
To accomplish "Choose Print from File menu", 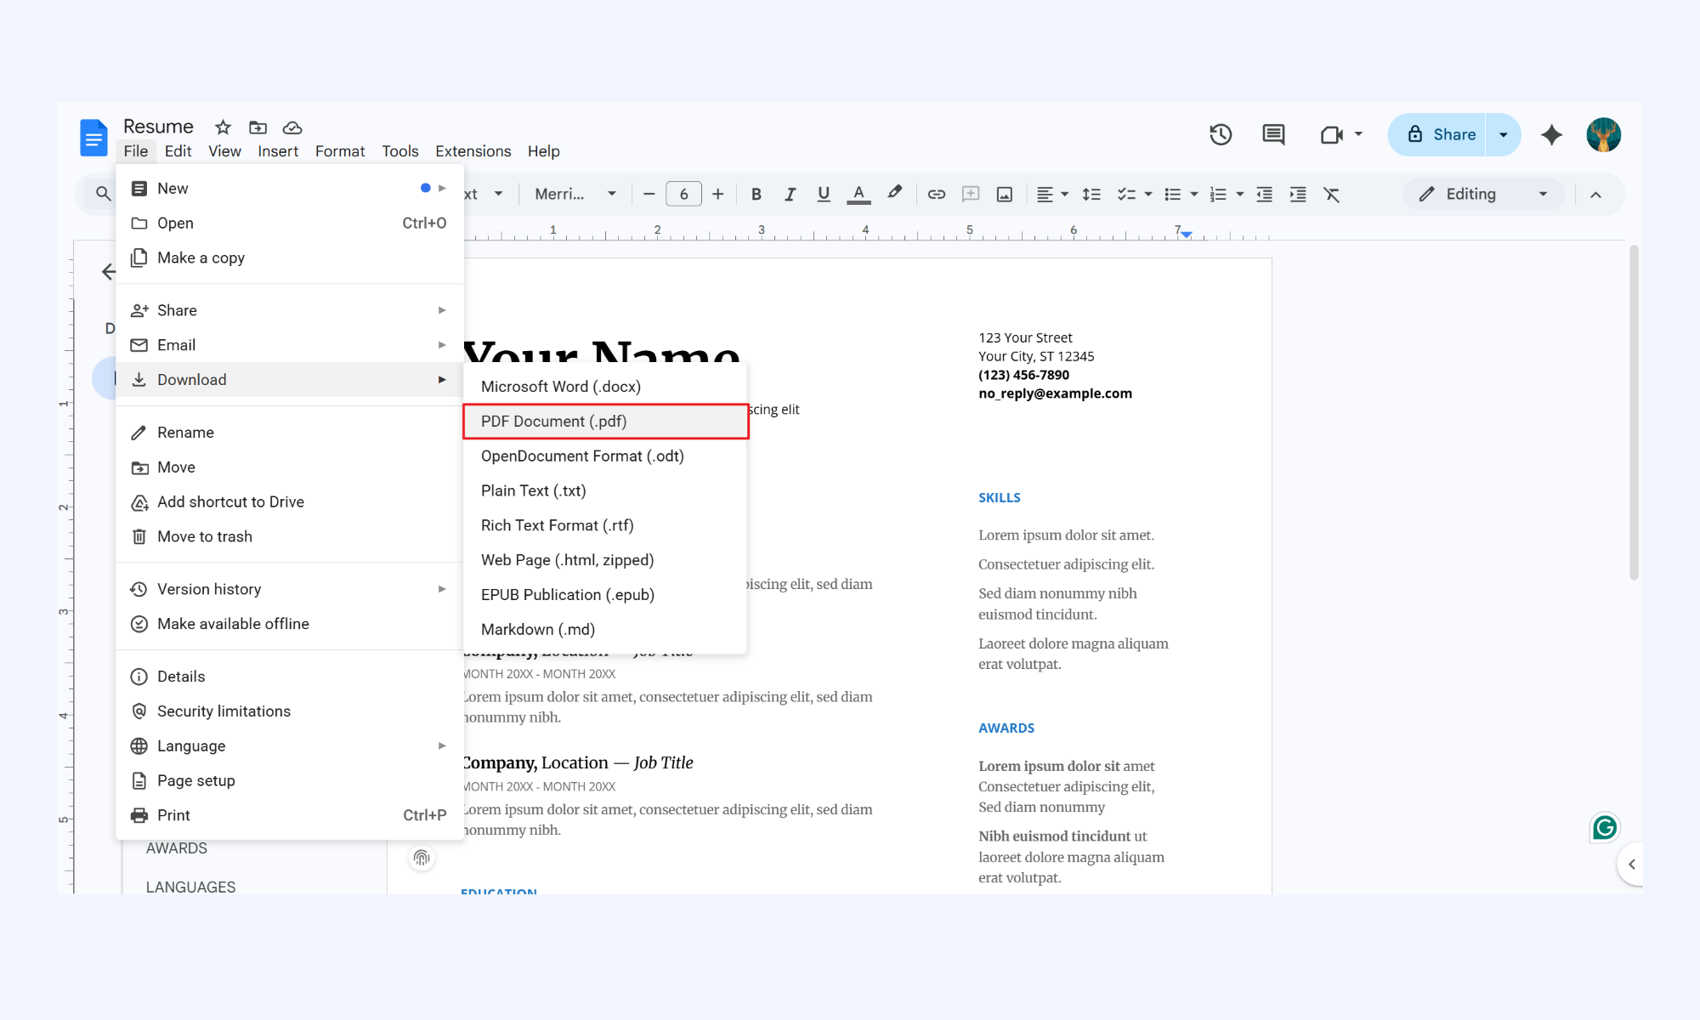I will [x=289, y=815].
